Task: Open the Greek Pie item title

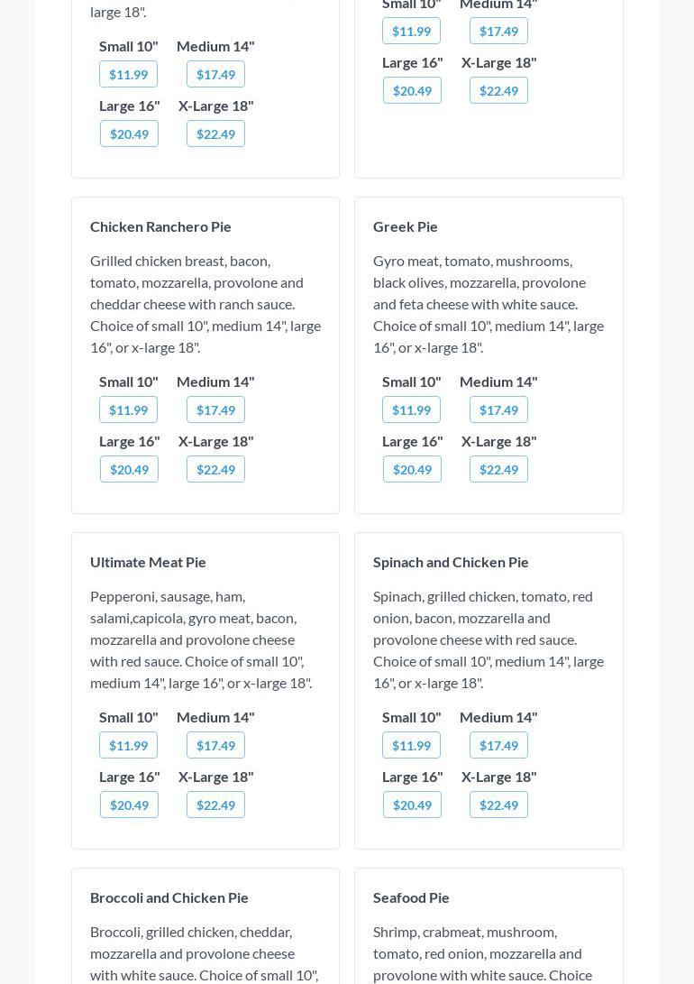Action: click(405, 226)
